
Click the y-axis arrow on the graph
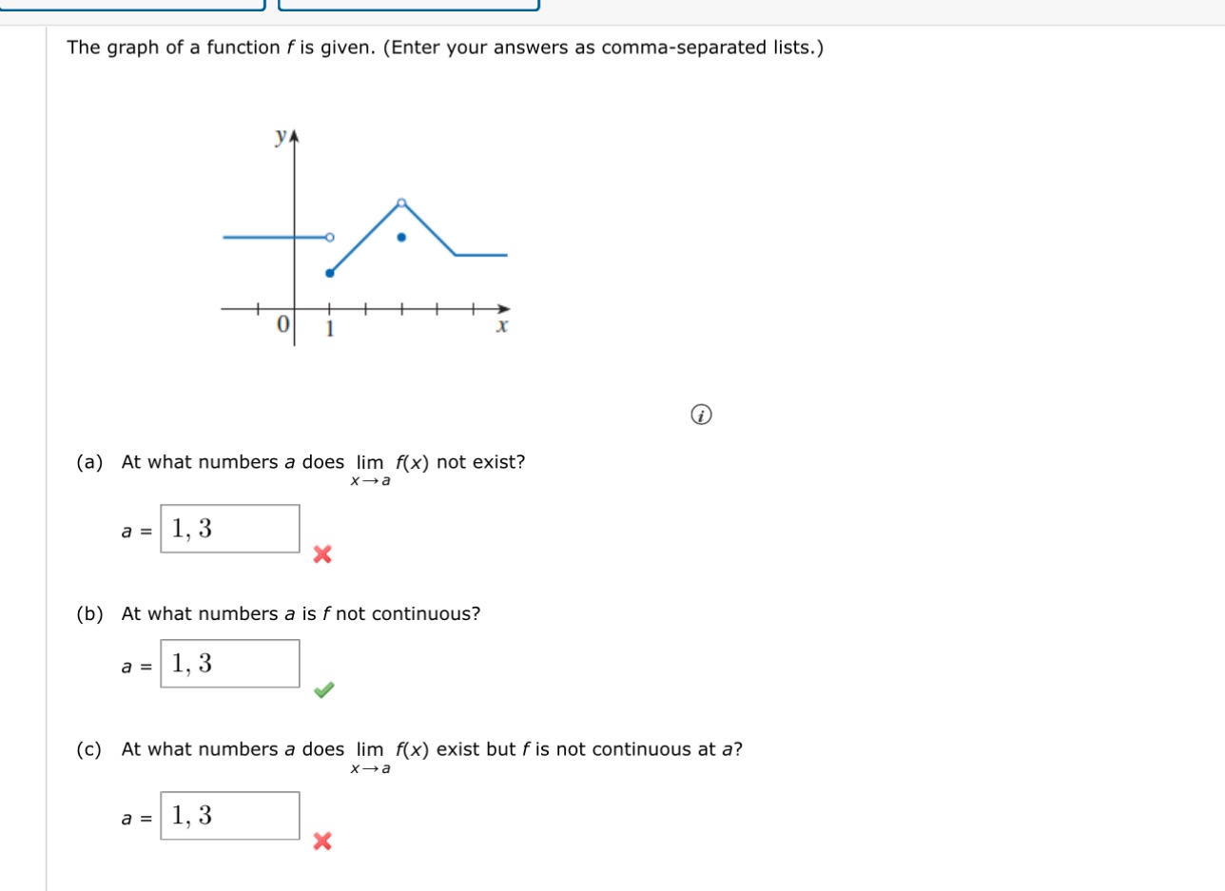point(293,133)
